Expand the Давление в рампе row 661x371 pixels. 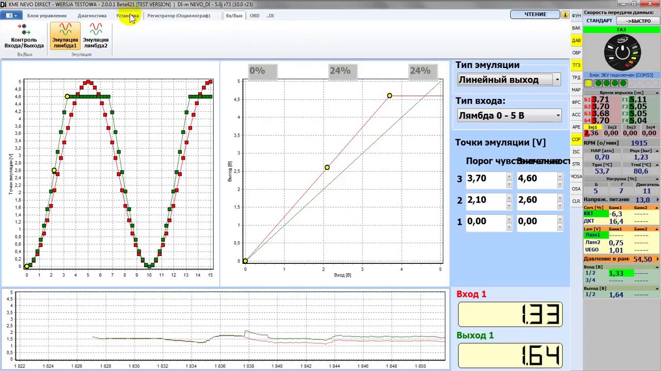(x=657, y=259)
